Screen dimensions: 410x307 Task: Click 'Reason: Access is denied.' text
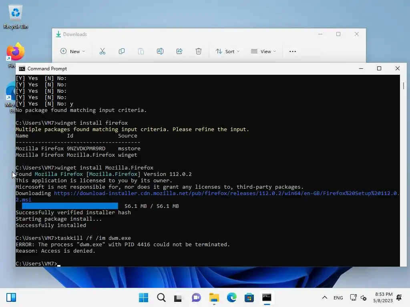tap(55, 251)
